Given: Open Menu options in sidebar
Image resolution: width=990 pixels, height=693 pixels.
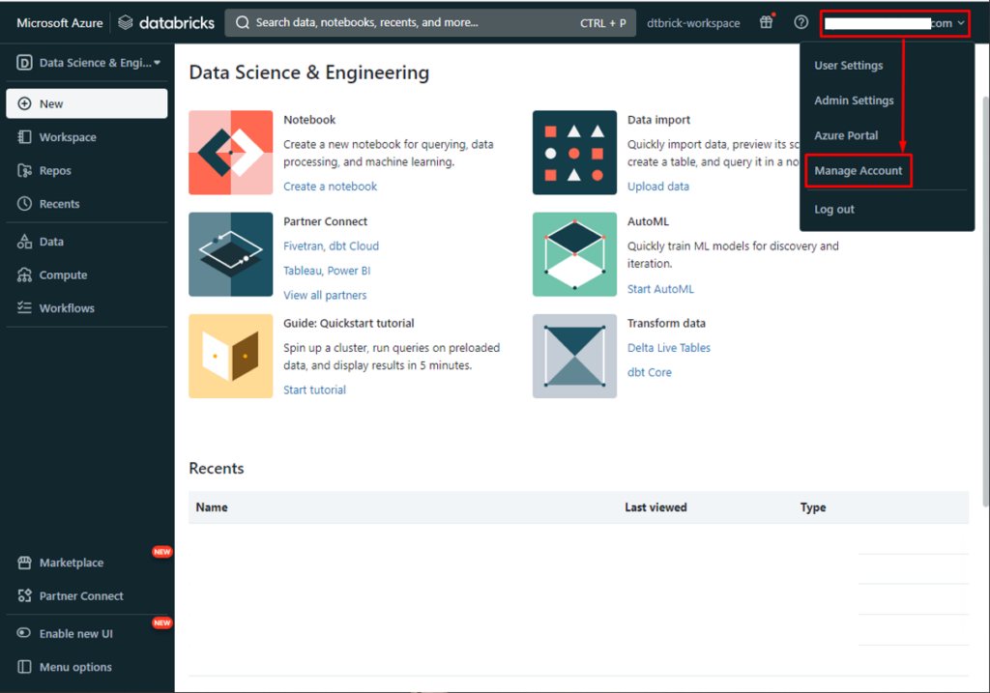Looking at the screenshot, I should pos(74,667).
